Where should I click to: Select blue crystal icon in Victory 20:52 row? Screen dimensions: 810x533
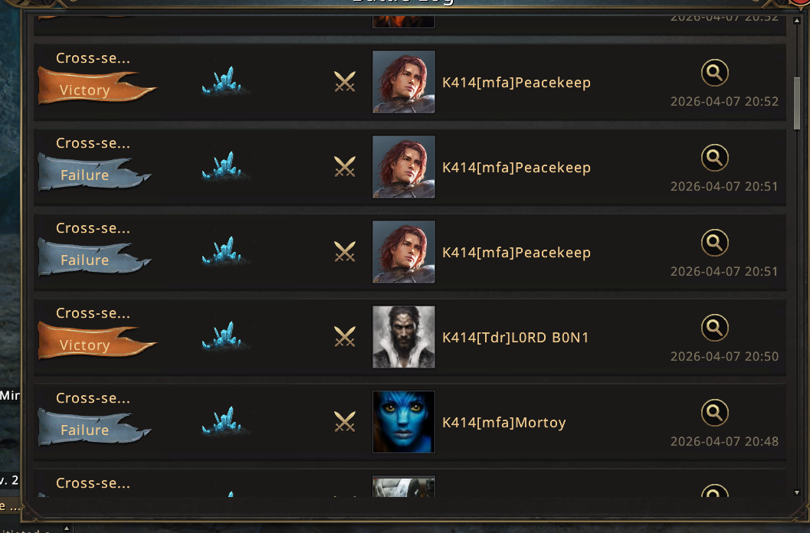coord(225,81)
